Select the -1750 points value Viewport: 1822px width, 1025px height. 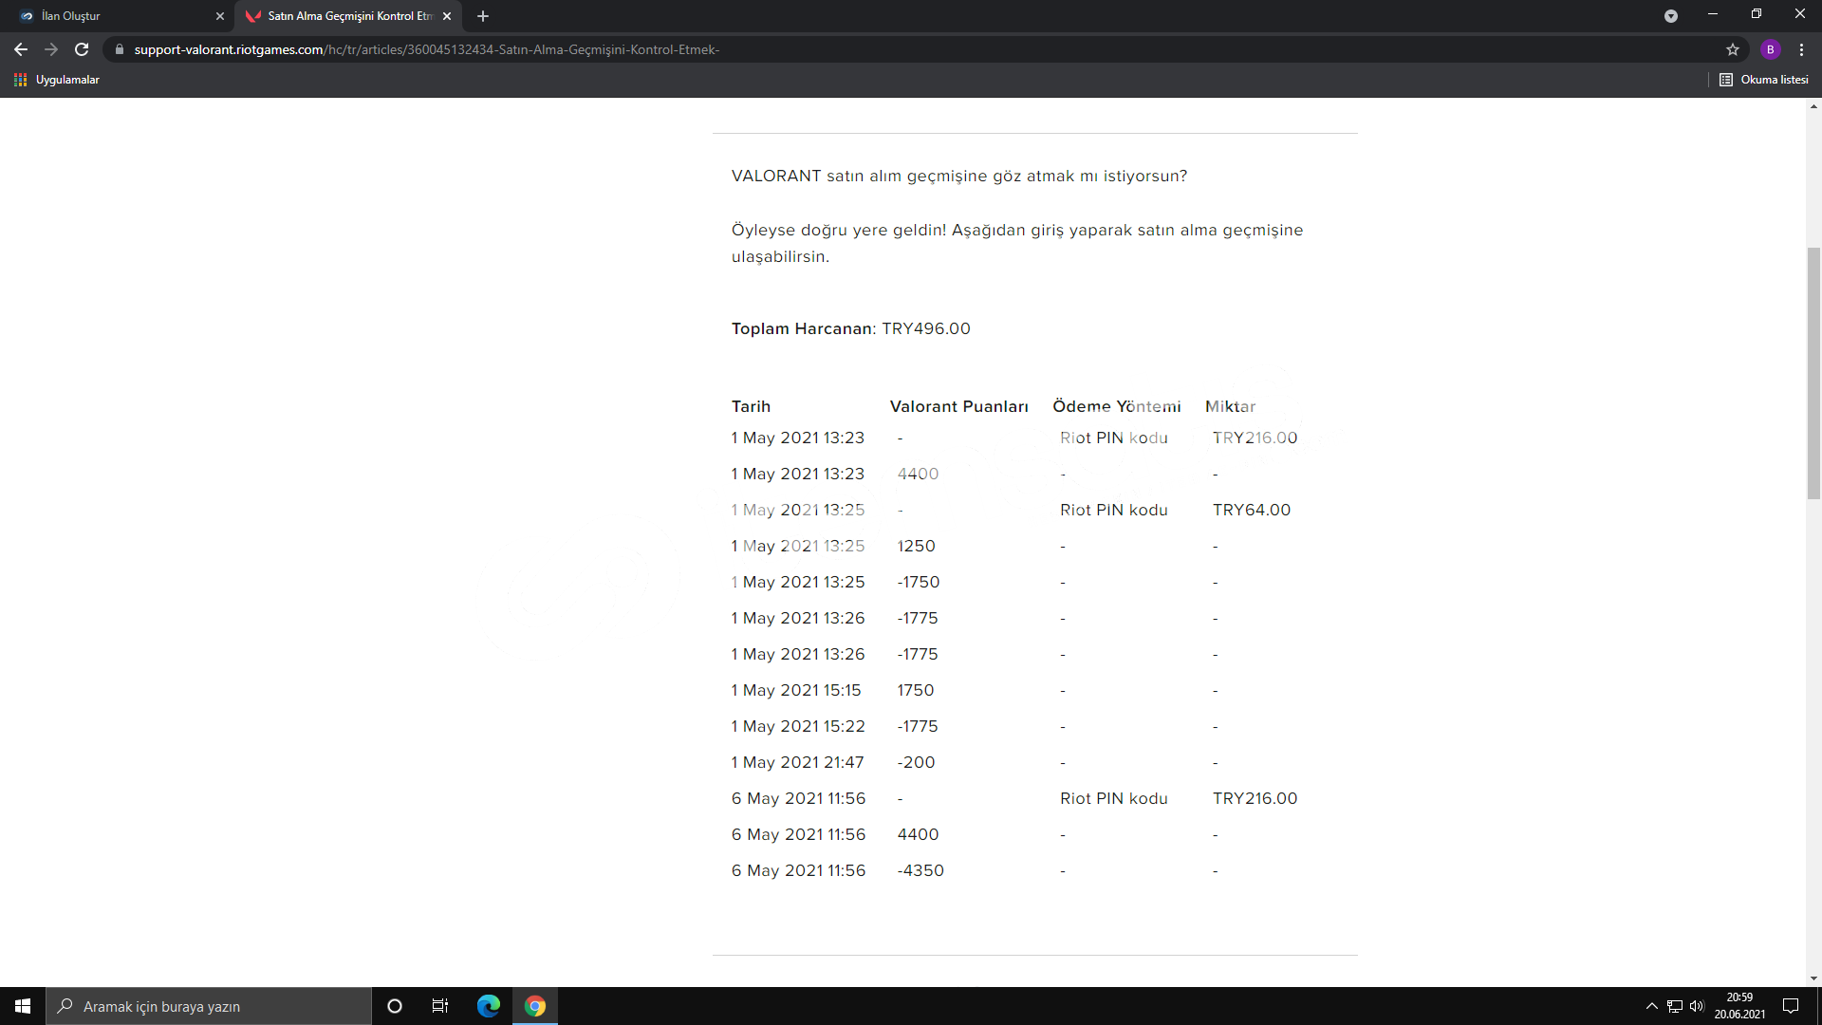[x=919, y=582]
